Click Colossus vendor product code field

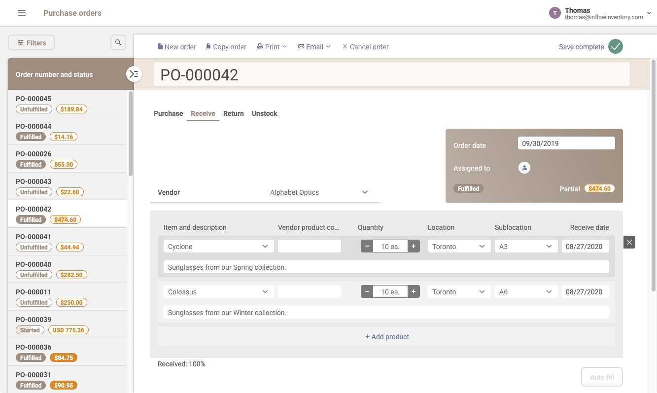pyautogui.click(x=310, y=291)
